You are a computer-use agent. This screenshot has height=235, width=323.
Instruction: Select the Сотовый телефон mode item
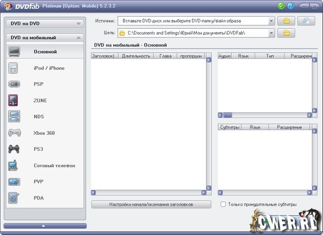pos(45,165)
